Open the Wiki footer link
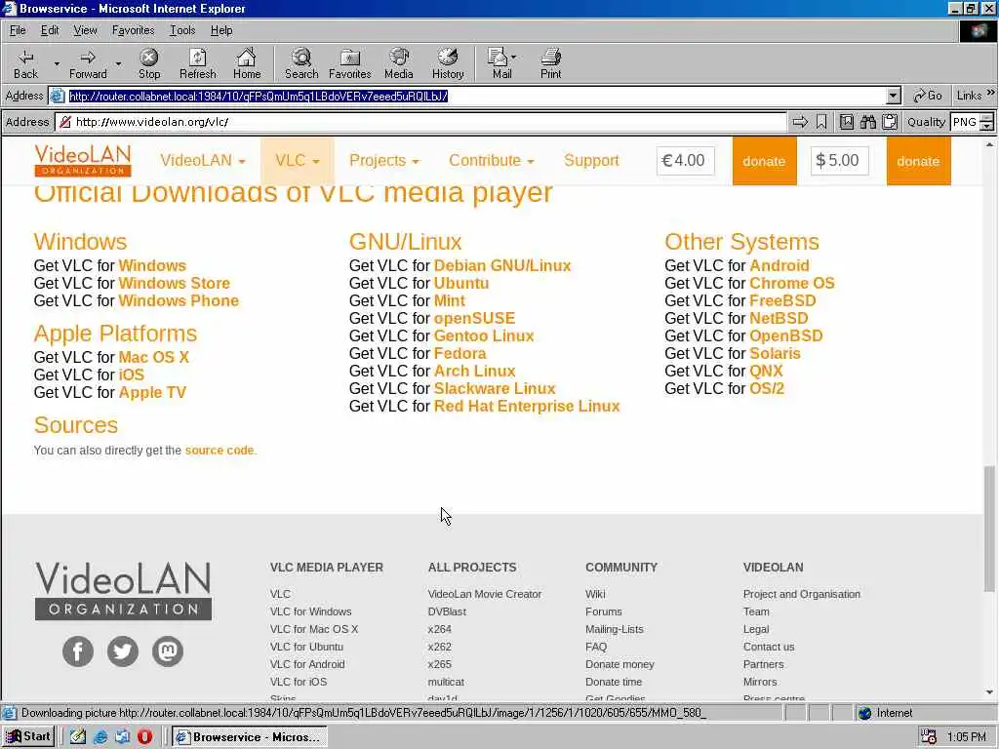 (595, 594)
